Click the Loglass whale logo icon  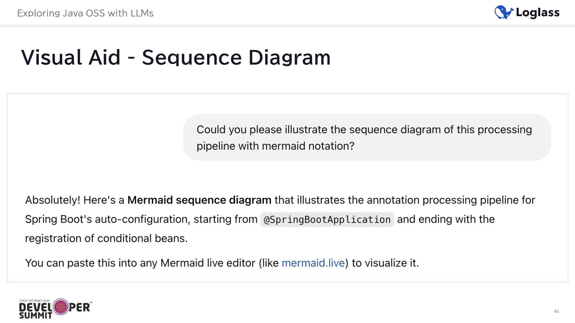coord(504,13)
